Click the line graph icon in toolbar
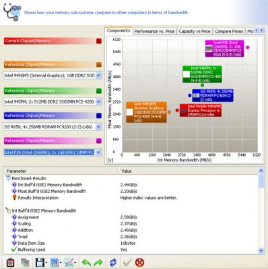Image resolution: width=268 pixels, height=269 pixels. (69, 262)
